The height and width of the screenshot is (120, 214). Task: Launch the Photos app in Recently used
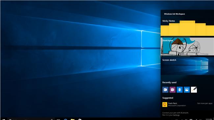click(187, 90)
